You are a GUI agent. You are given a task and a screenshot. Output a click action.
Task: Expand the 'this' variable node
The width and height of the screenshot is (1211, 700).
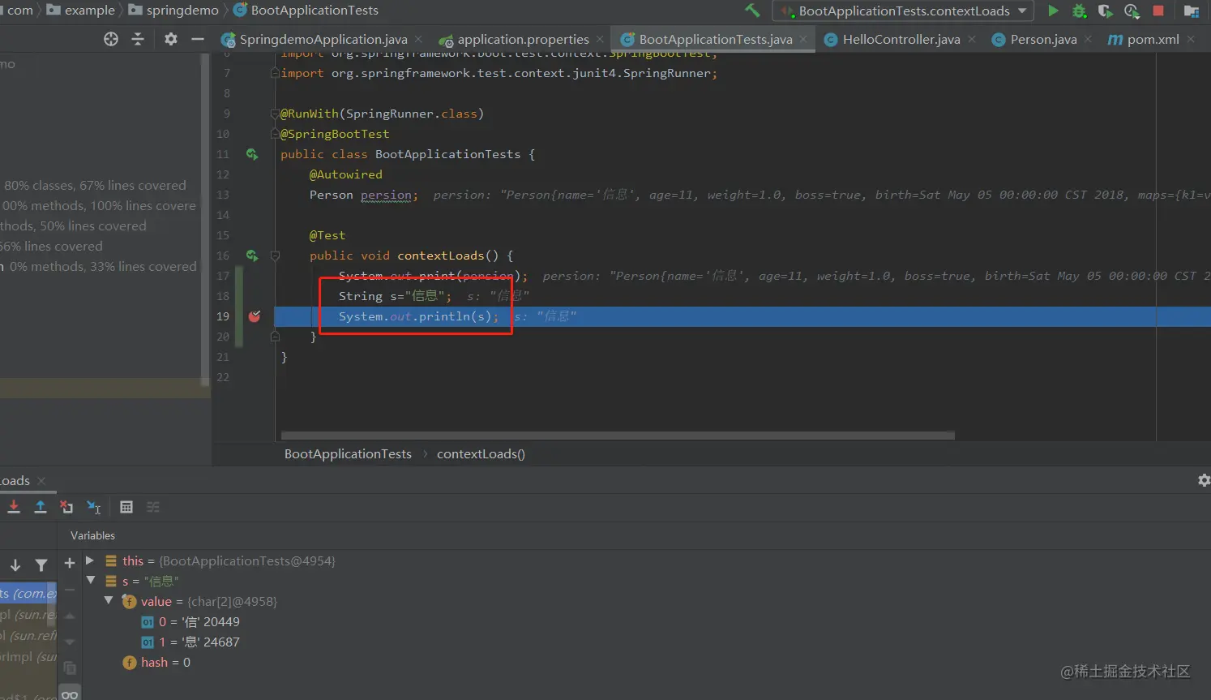pos(90,560)
